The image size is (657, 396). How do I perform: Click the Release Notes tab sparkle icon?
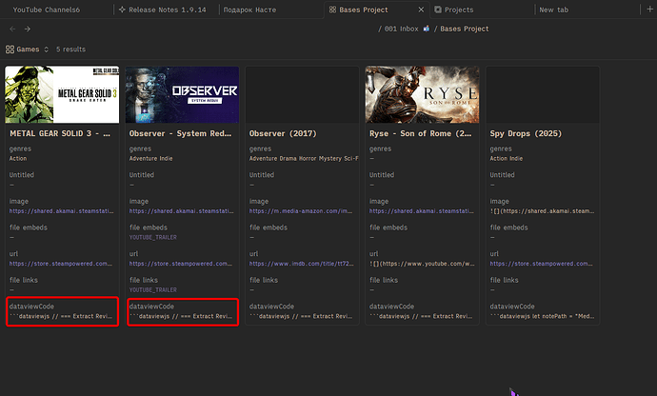pyautogui.click(x=123, y=10)
